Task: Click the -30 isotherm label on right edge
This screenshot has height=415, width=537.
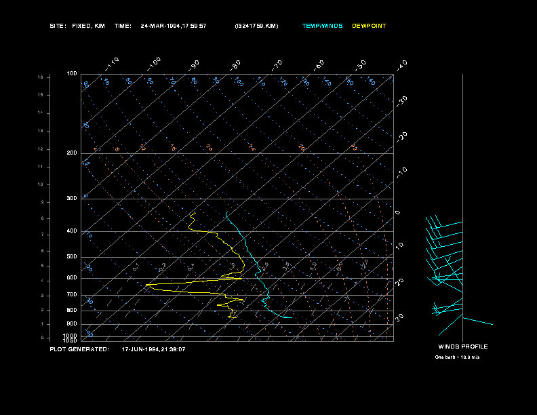Action: pyautogui.click(x=401, y=102)
